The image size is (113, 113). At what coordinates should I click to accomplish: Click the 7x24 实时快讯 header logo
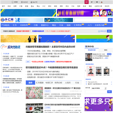click(x=10, y=47)
